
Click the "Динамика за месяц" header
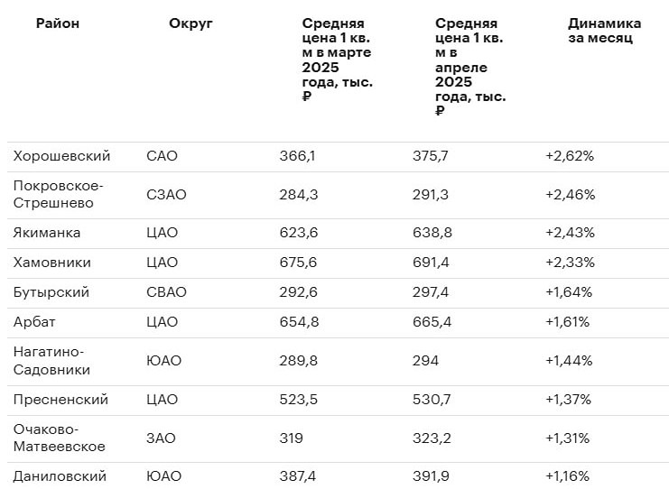pos(604,31)
